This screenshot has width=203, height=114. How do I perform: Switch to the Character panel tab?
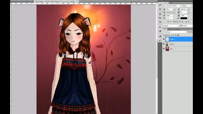[166, 3]
